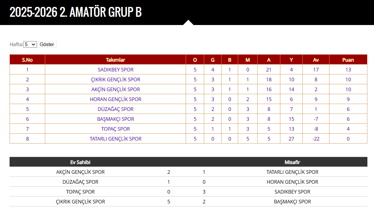Viewport: 374px width, 211px height.
Task: Open the Hafta week dropdown
Action: tap(30, 44)
